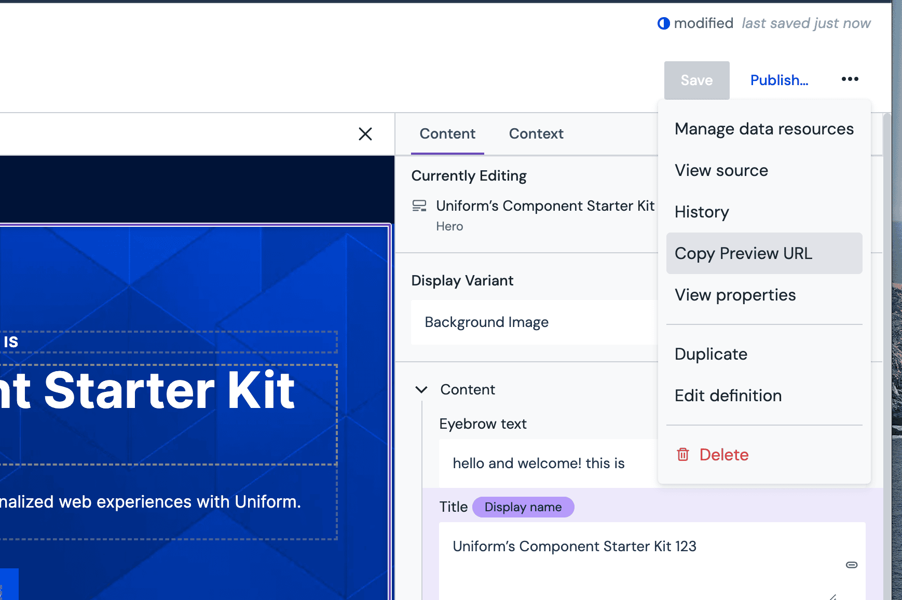Image resolution: width=902 pixels, height=600 pixels.
Task: Click 'Uniform's Component Starter Kit' currently editing entry
Action: click(545, 206)
